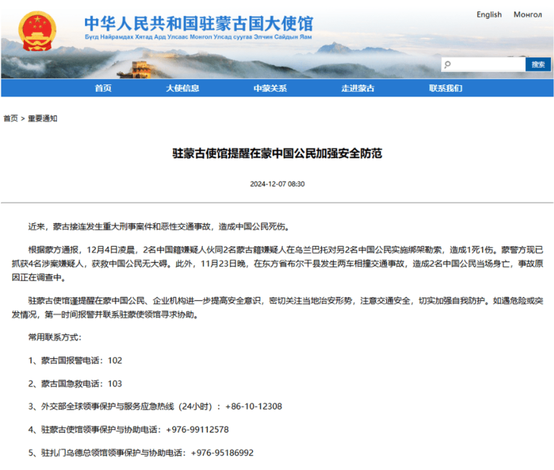Click the consular hotline +86-10-12308
Viewport: 554px width, 470px height.
(x=253, y=406)
